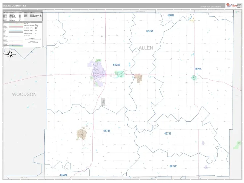Click ZIP code label 66720
Image resolution: width=244 pixels, height=183 pixels.
(x=64, y=175)
